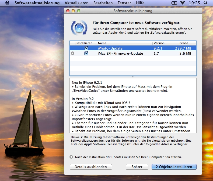This screenshot has width=213, height=181.
Task: Click restart icon next to restart notice
Action: click(x=71, y=157)
